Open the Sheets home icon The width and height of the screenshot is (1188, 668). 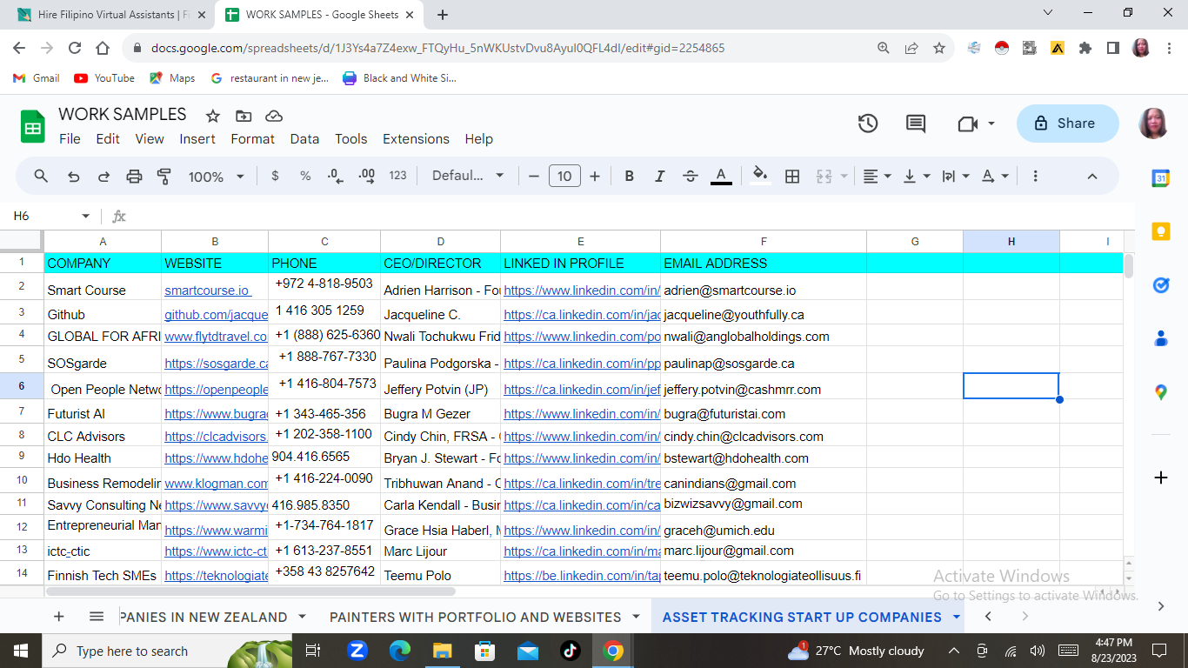coord(33,127)
